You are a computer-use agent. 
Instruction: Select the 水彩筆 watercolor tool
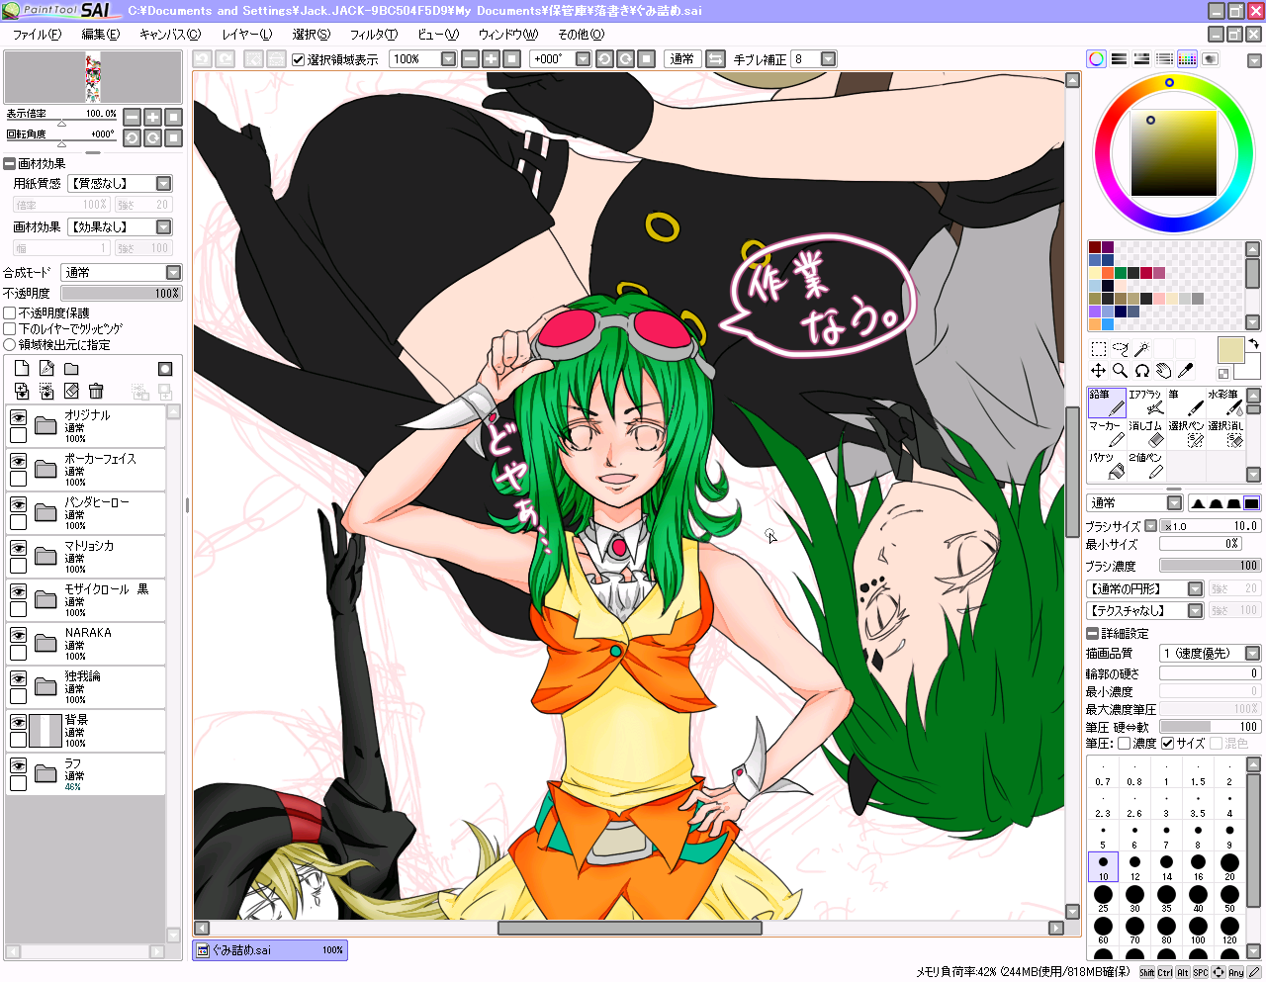[x=1225, y=402]
